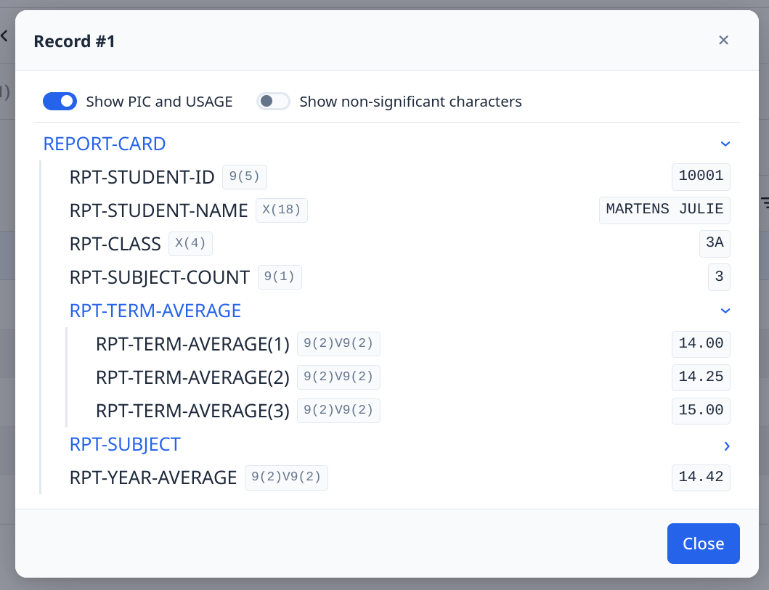This screenshot has height=590, width=769.
Task: Collapse the RPT-TERM-AVERAGE chevron
Action: click(x=725, y=311)
